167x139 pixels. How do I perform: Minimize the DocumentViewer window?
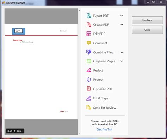click(x=148, y=2)
